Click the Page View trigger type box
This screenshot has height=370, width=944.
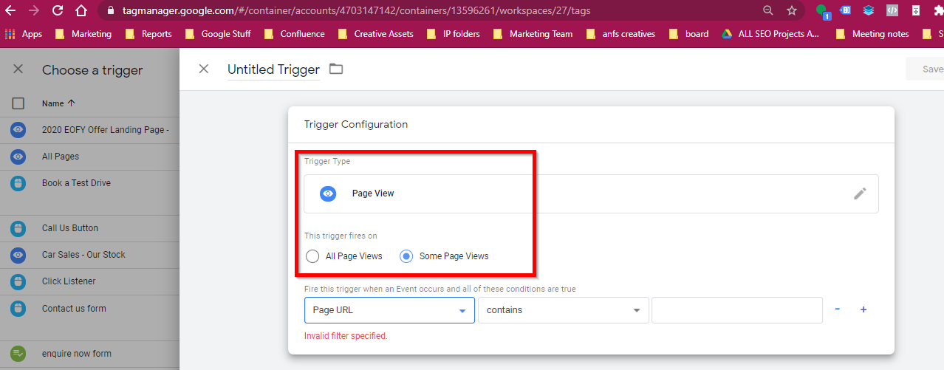(591, 193)
